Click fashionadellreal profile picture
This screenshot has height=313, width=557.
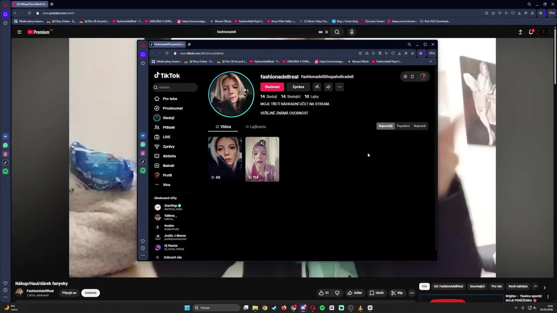pos(231,94)
